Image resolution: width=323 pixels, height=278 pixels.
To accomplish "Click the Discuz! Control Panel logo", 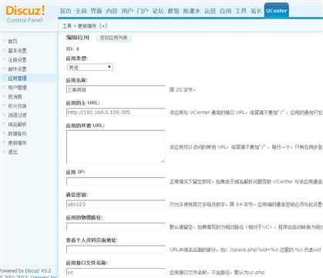I will click(x=25, y=14).
